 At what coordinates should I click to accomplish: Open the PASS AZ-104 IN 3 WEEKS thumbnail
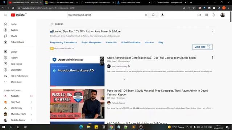(77, 104)
